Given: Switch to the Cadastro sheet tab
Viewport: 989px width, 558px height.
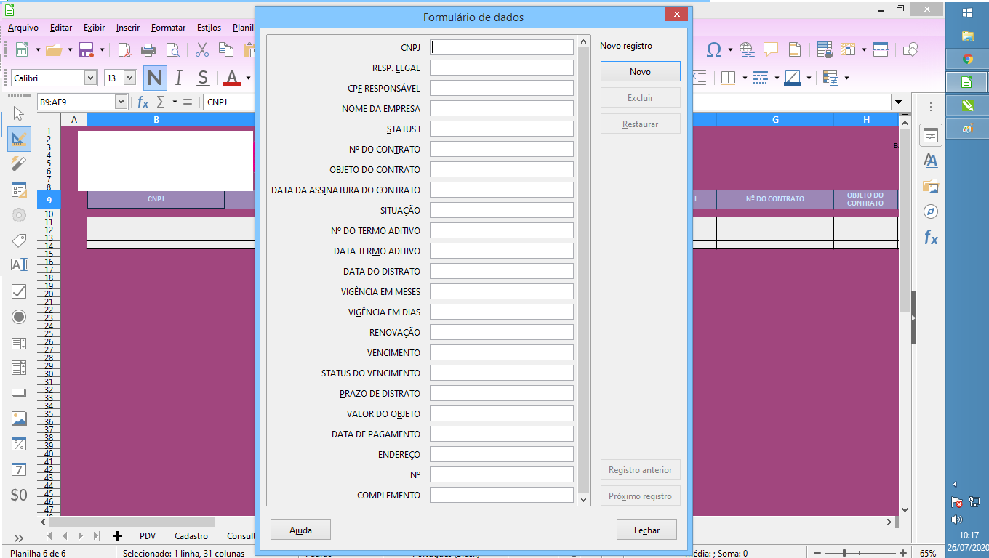Looking at the screenshot, I should 191,536.
